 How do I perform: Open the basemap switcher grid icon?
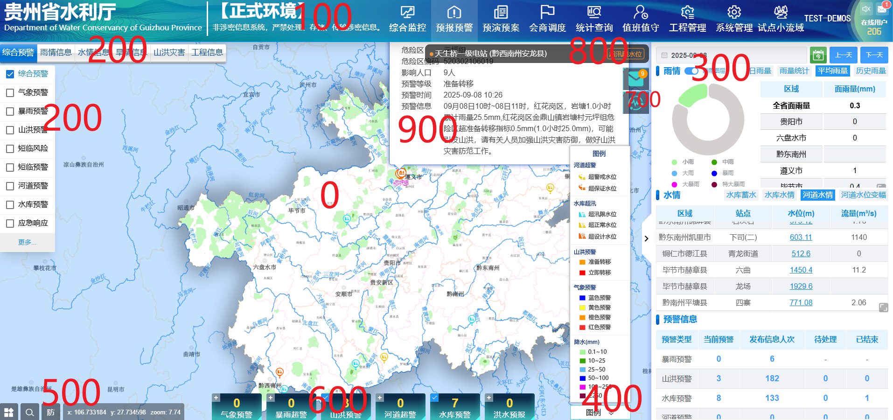(x=9, y=412)
